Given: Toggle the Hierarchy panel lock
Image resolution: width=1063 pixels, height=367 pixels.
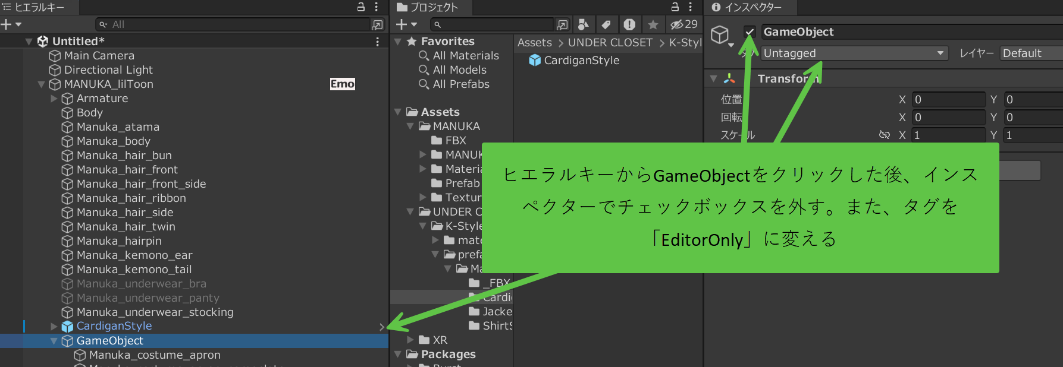Looking at the screenshot, I should 360,7.
